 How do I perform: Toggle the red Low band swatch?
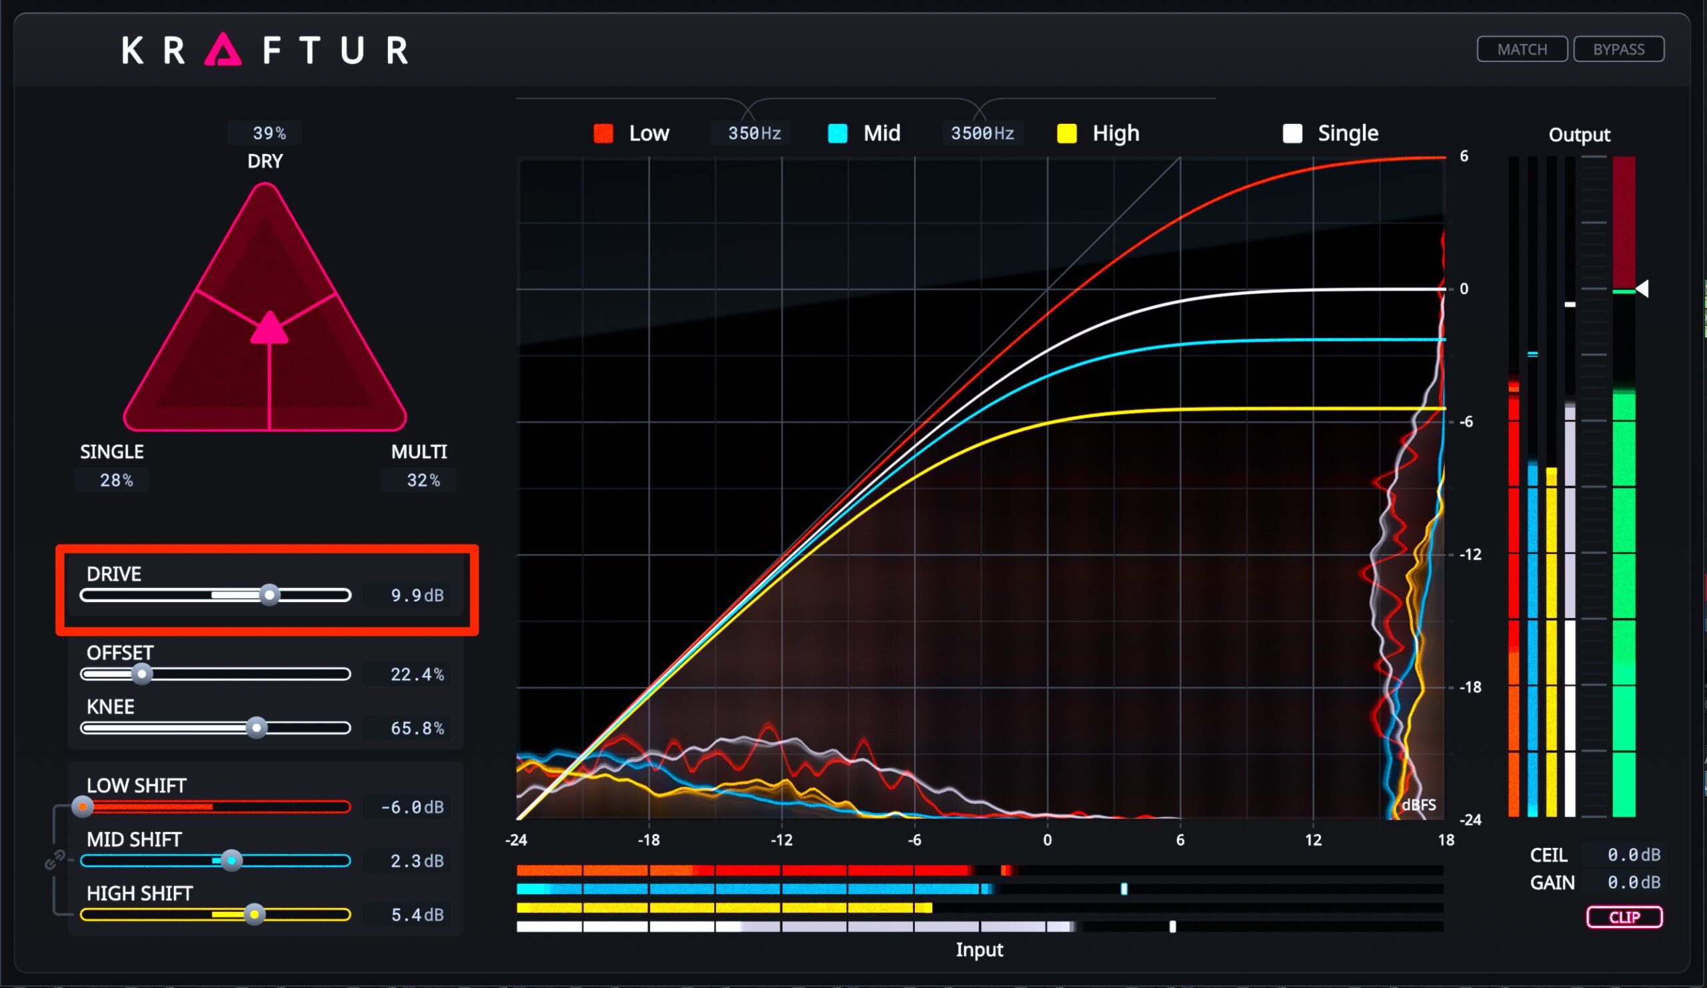coord(603,133)
